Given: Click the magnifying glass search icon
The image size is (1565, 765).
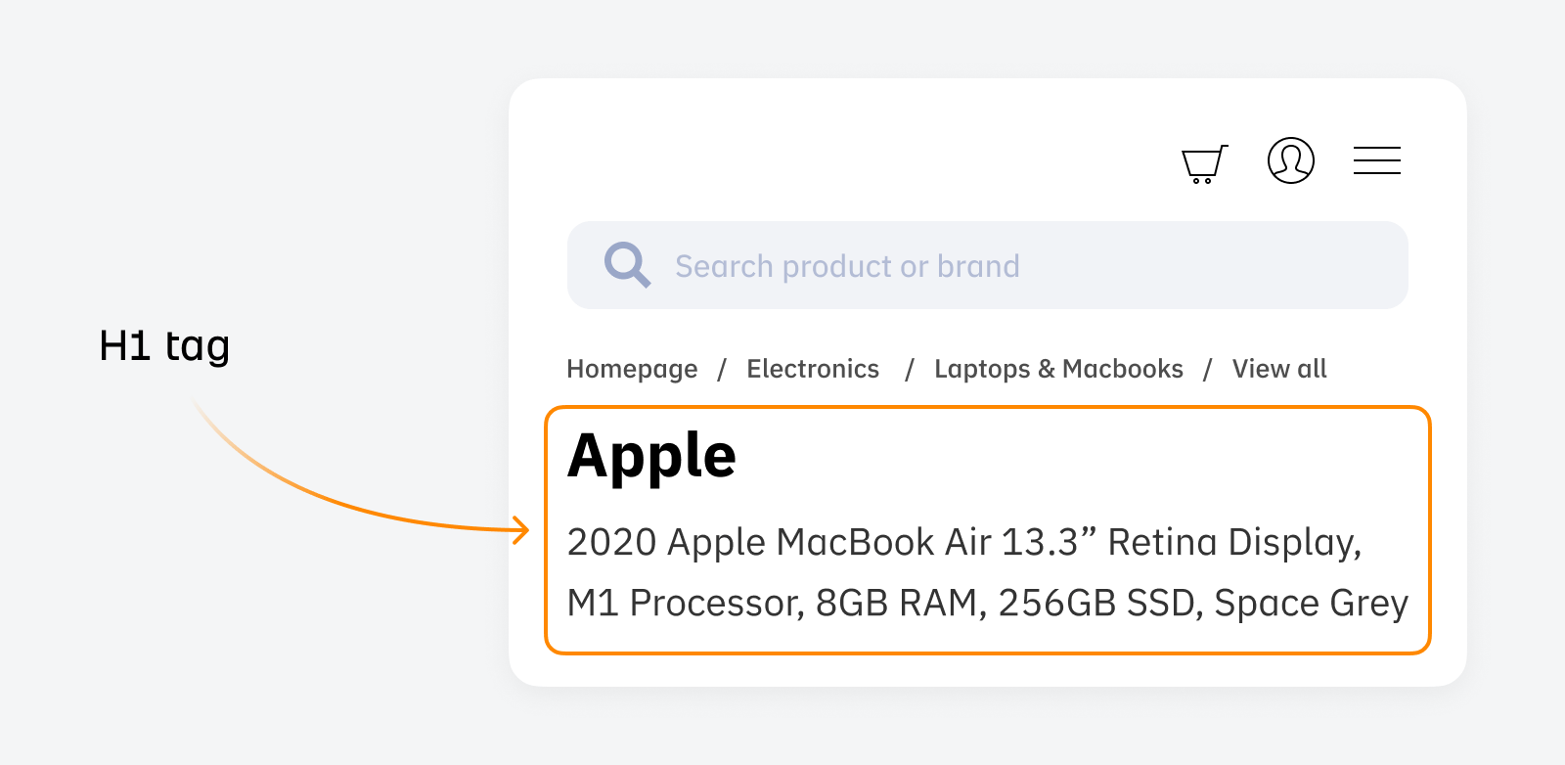Looking at the screenshot, I should [626, 265].
